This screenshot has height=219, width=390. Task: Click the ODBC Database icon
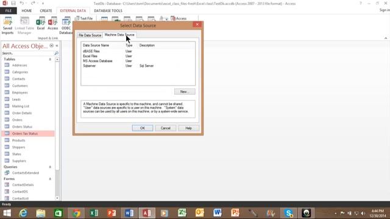(x=66, y=26)
